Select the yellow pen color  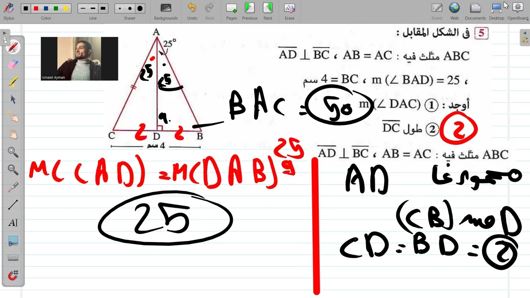click(x=66, y=8)
